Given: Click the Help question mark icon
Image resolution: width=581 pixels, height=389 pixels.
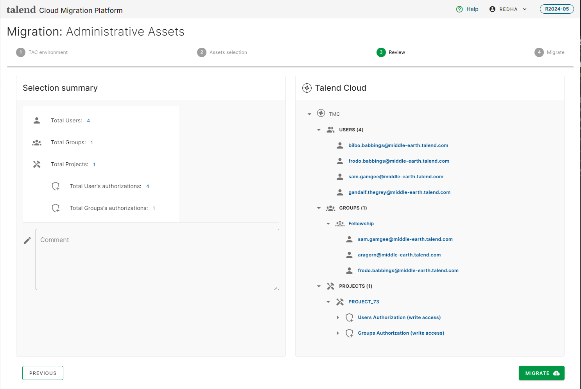Looking at the screenshot, I should 459,9.
